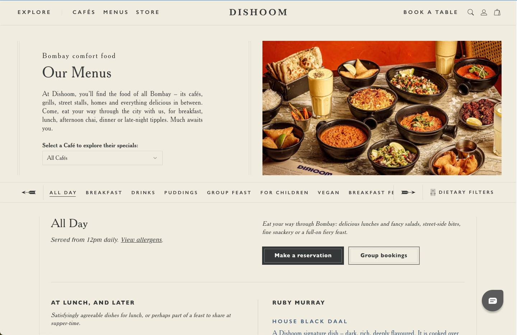Open the shopping bag icon

tap(497, 12)
